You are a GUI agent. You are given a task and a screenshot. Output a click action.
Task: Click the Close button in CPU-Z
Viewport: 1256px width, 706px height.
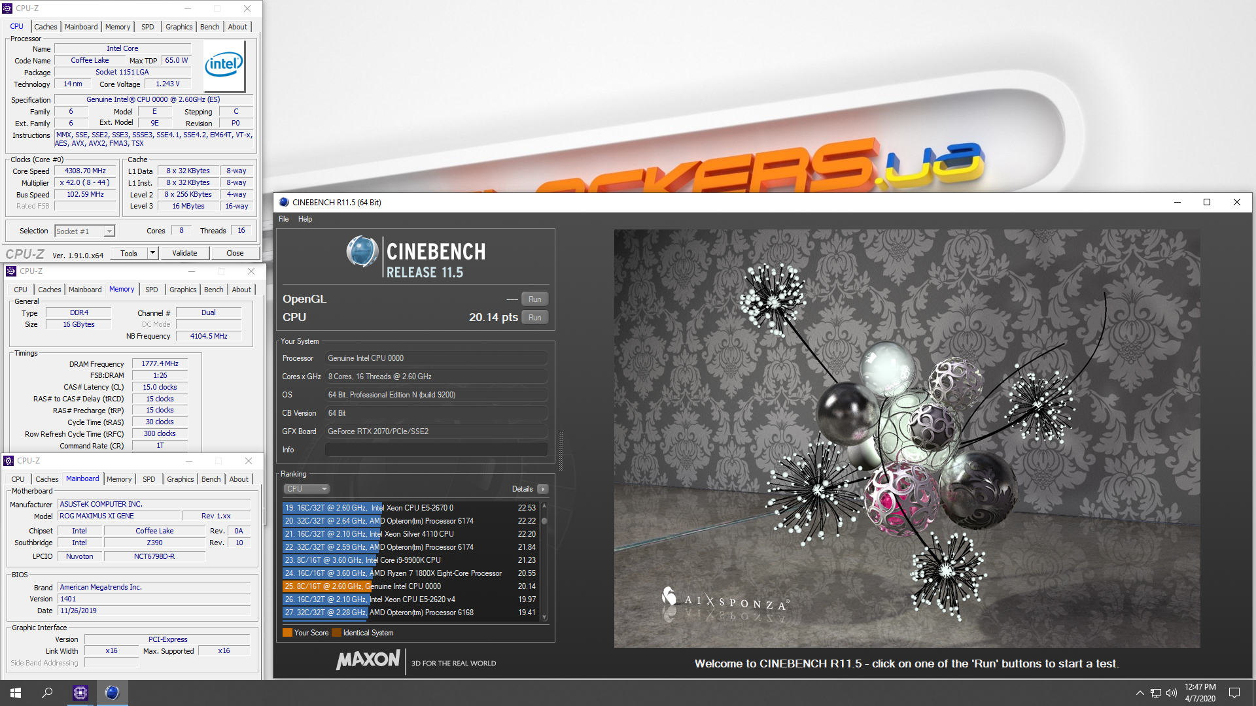pyautogui.click(x=235, y=253)
